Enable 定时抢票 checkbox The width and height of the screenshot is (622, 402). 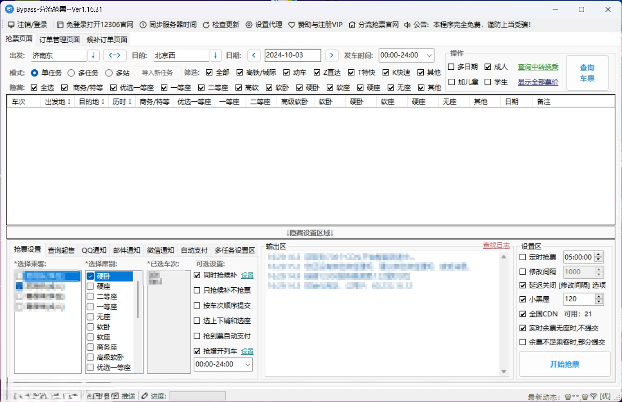(x=523, y=257)
